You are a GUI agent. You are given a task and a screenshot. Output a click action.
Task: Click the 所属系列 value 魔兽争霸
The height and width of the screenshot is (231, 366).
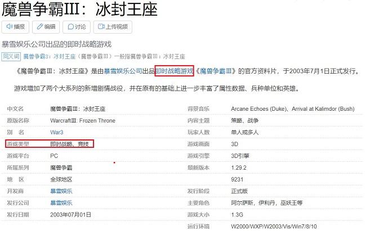61,167
